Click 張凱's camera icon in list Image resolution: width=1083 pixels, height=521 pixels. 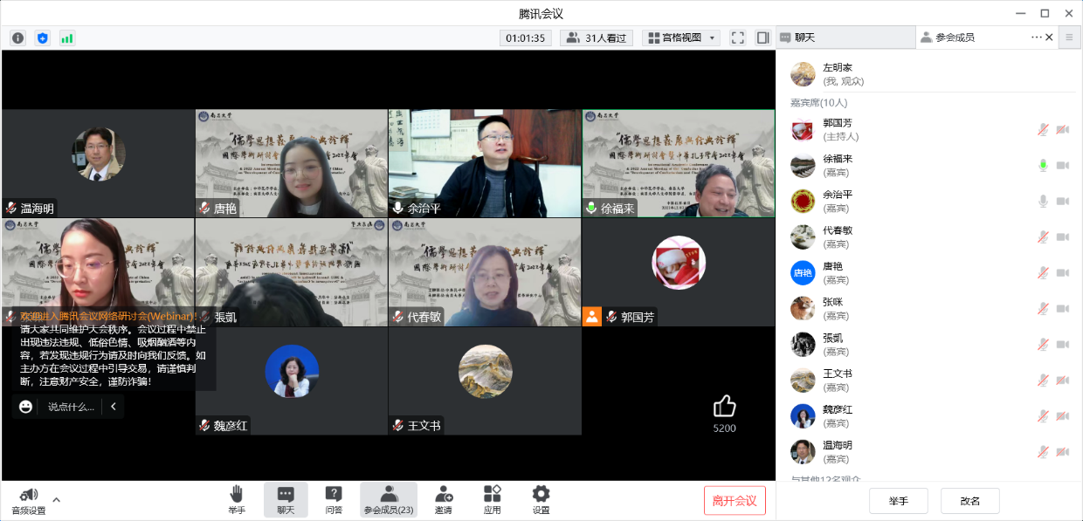1063,344
